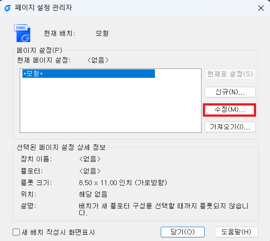The width and height of the screenshot is (270, 241).
Task: Click the 페이지 설정 관리자 title text
Action: 43,8
